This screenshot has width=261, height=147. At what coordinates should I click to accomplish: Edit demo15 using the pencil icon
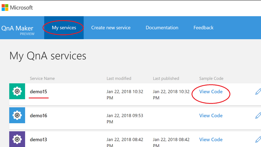(x=258, y=92)
